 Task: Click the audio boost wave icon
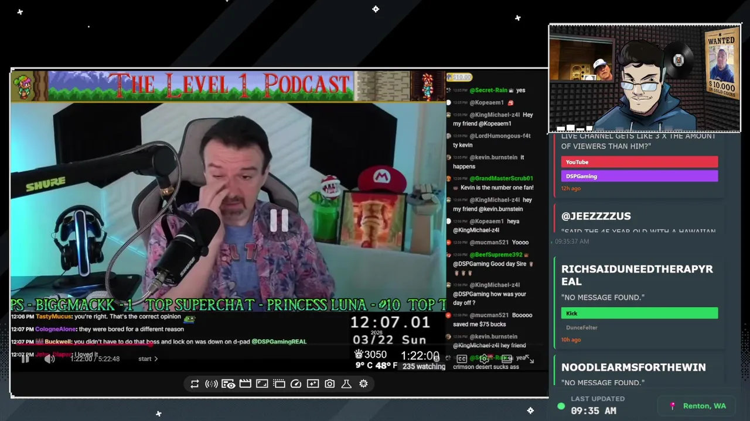[x=212, y=384]
